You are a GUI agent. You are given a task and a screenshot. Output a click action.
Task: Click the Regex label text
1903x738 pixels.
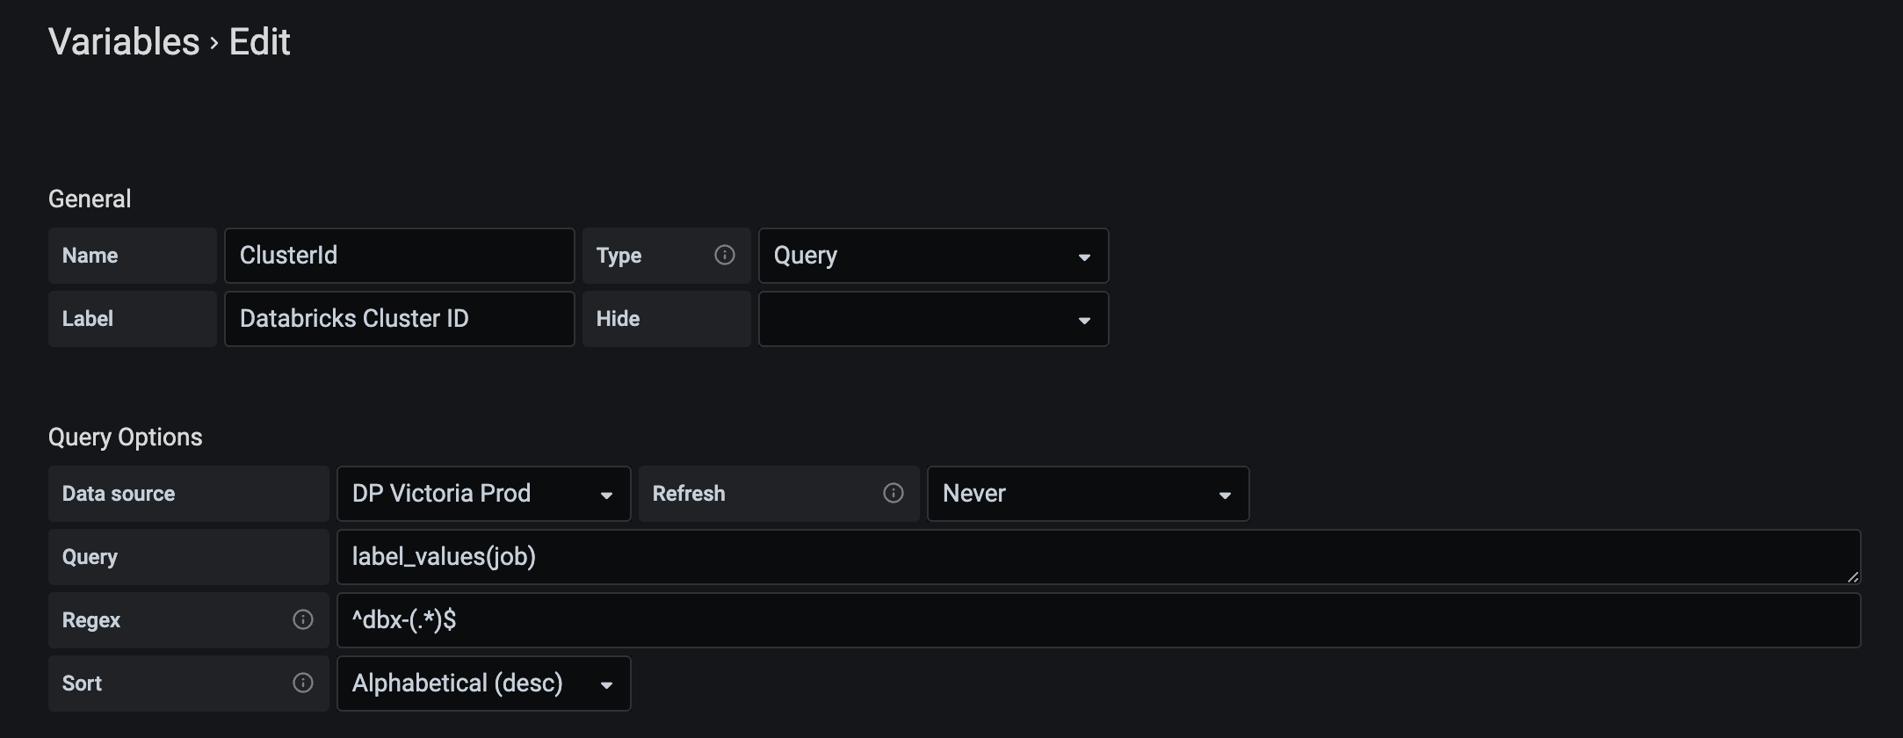(91, 620)
